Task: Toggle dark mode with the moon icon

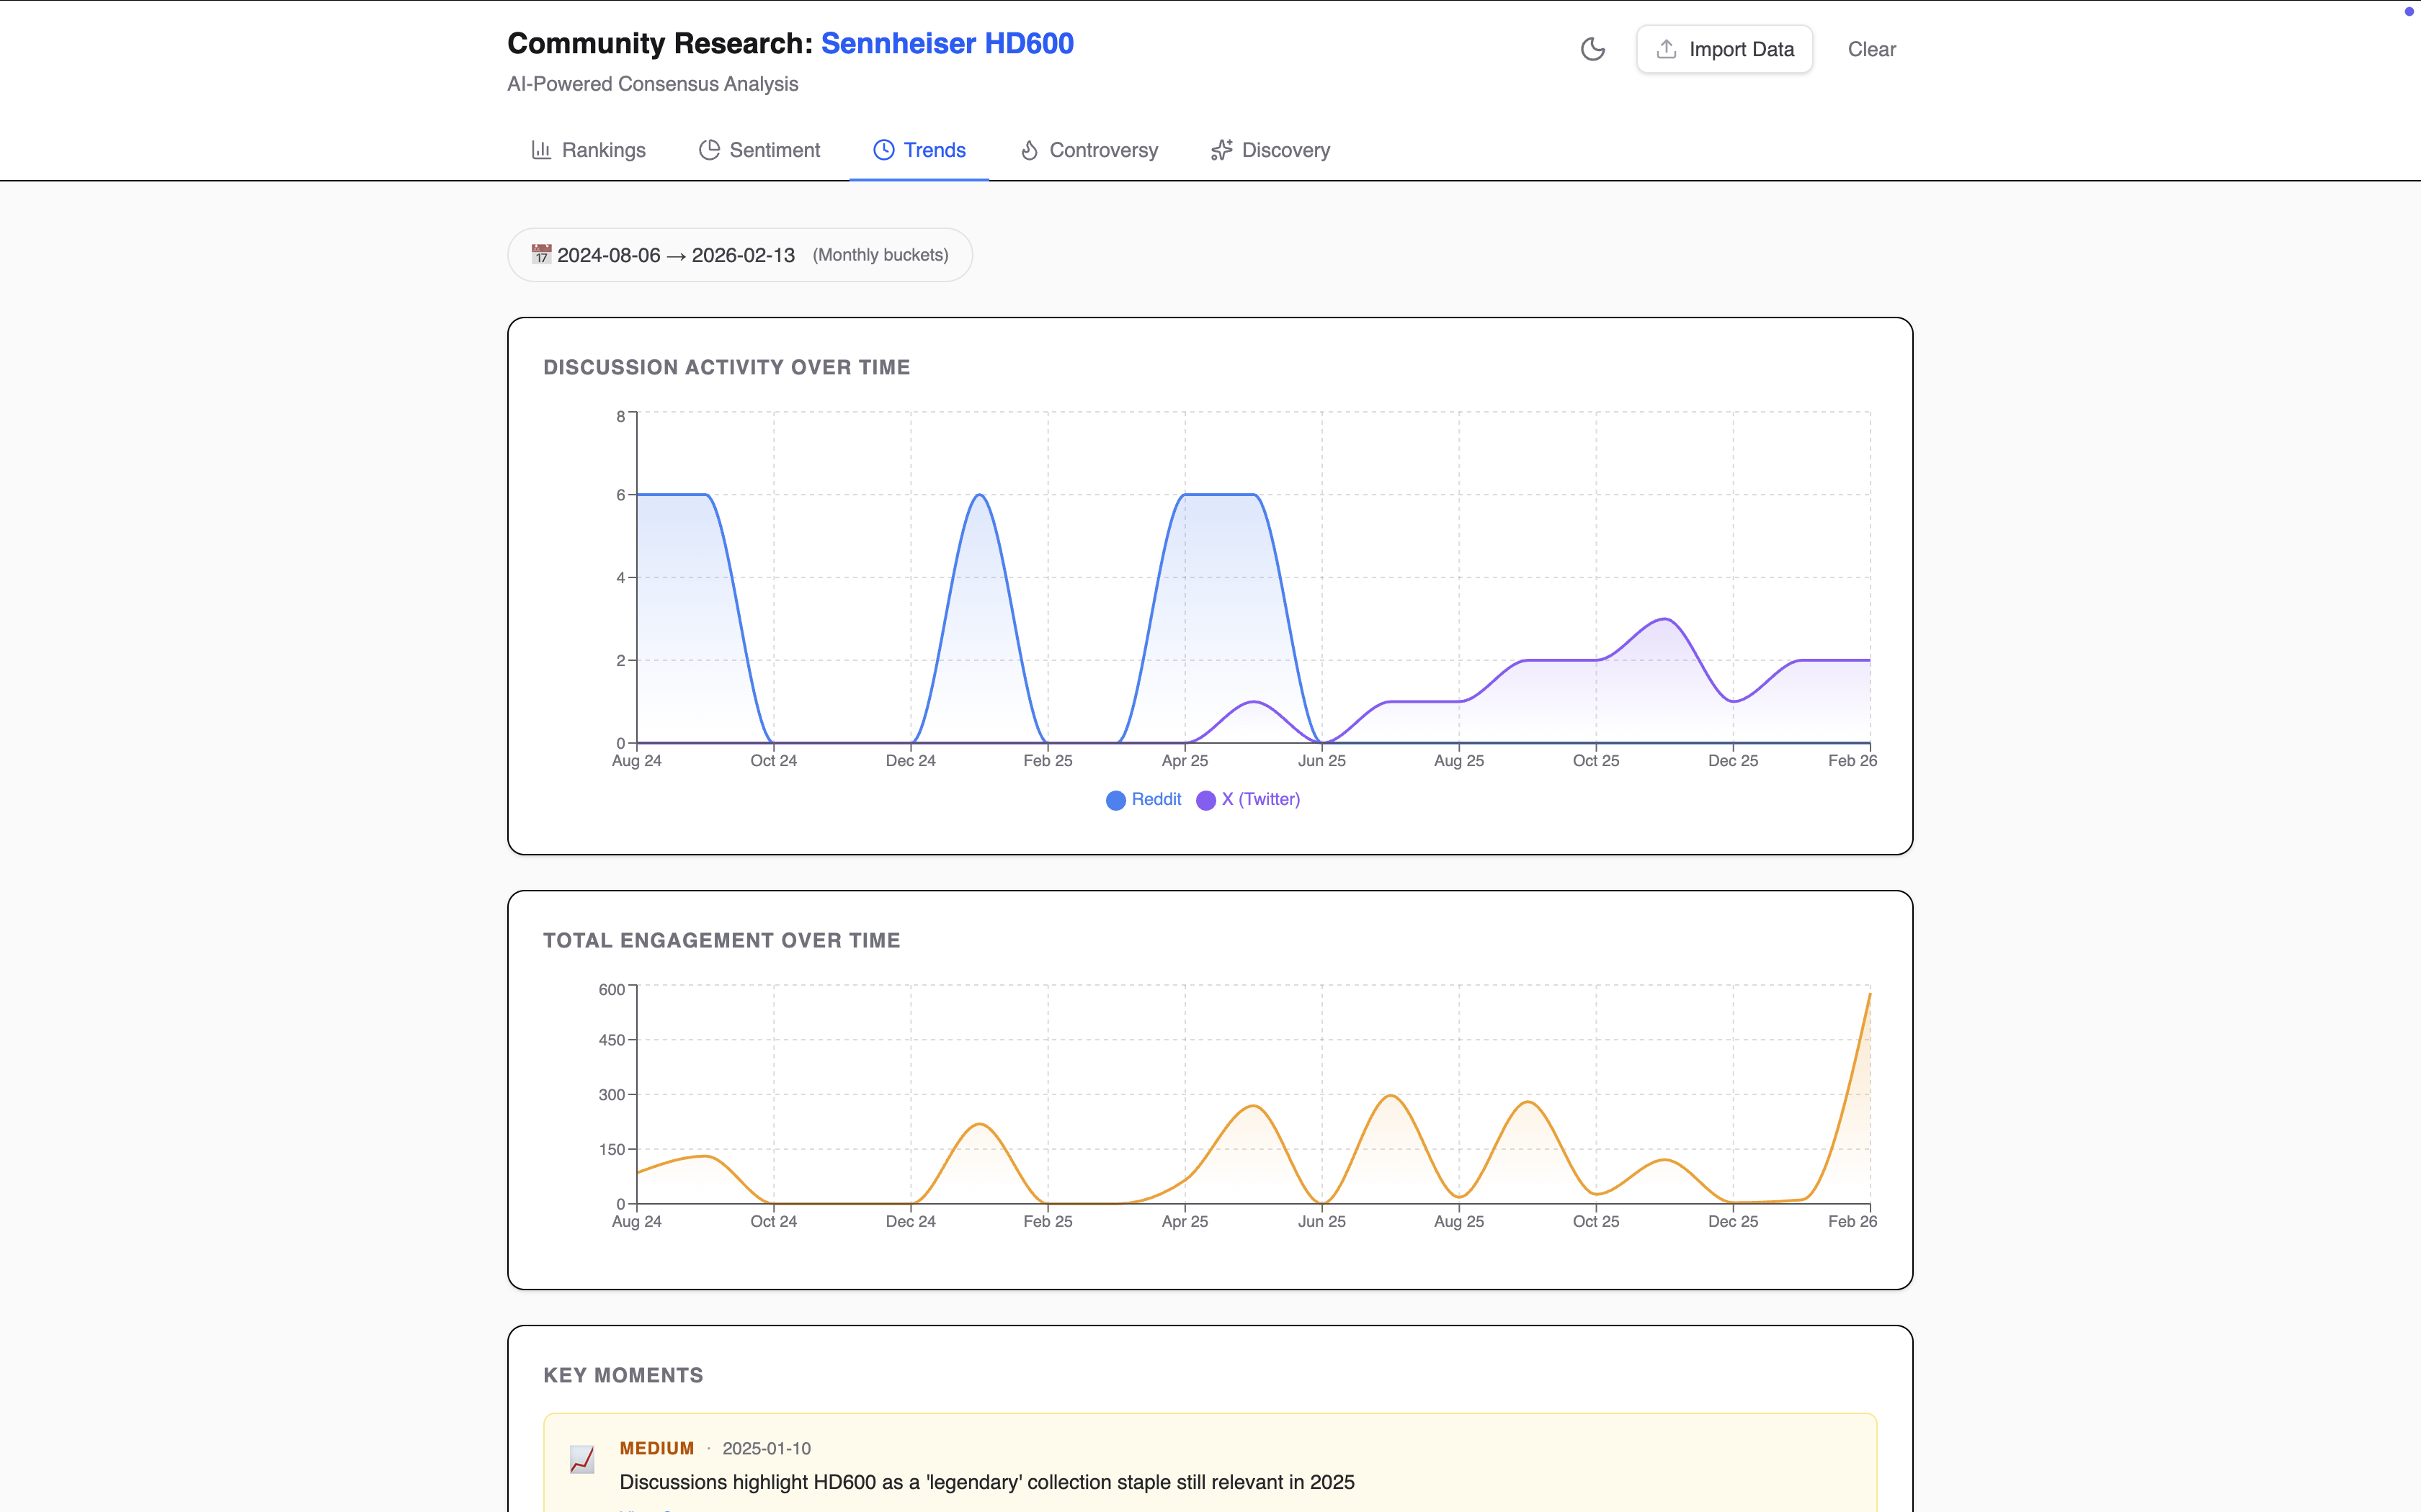Action: pos(1592,48)
